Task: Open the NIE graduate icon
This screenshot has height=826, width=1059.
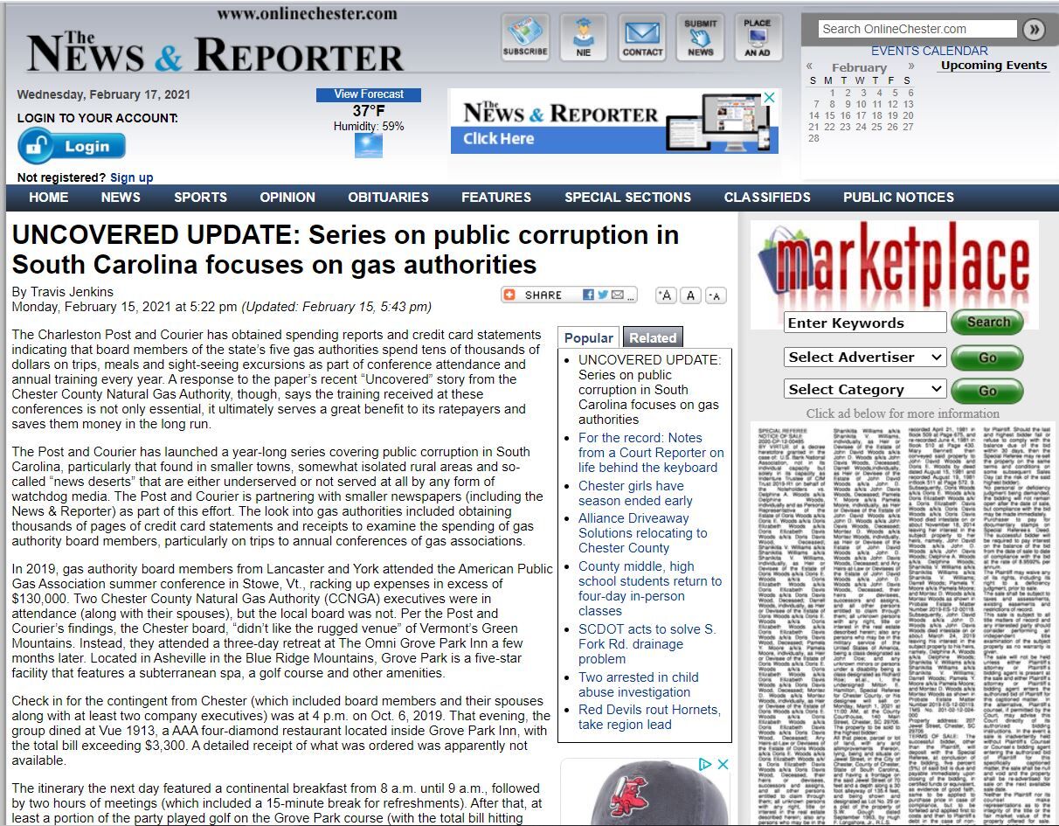Action: coord(584,38)
